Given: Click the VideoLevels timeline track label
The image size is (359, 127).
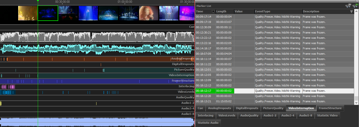Looking at the screenshot, I should (x=186, y=92).
